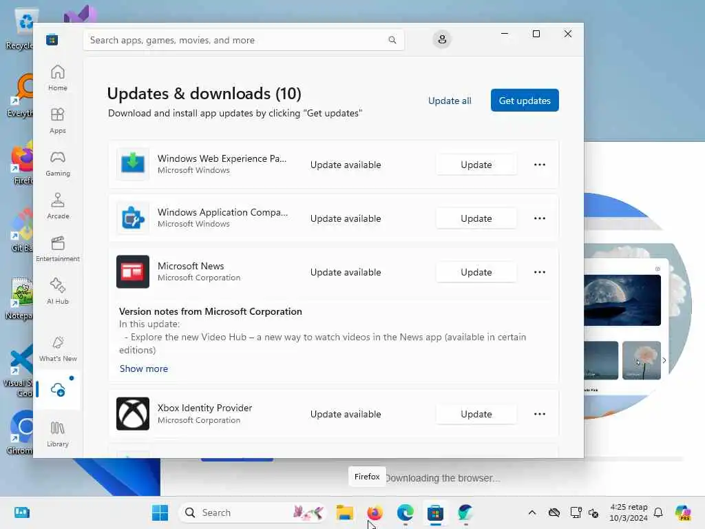Open more options for Windows Application Compatibility
Screen dimensions: 705x529
540,218
